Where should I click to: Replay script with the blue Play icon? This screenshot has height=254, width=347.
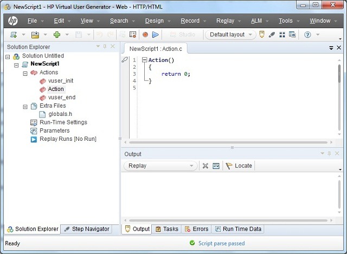(156, 35)
